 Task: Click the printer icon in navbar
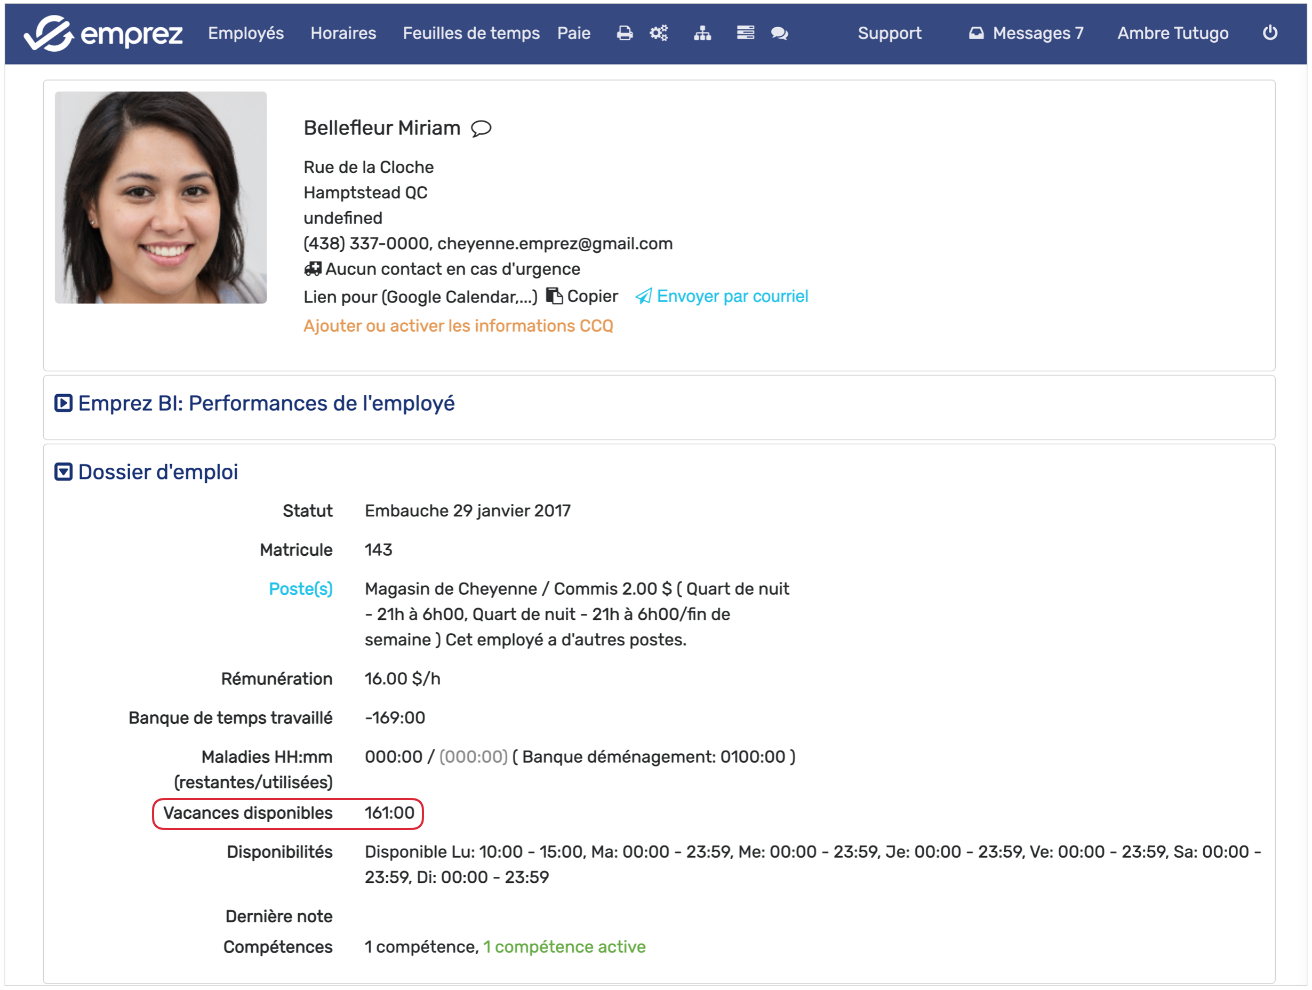pyautogui.click(x=624, y=33)
